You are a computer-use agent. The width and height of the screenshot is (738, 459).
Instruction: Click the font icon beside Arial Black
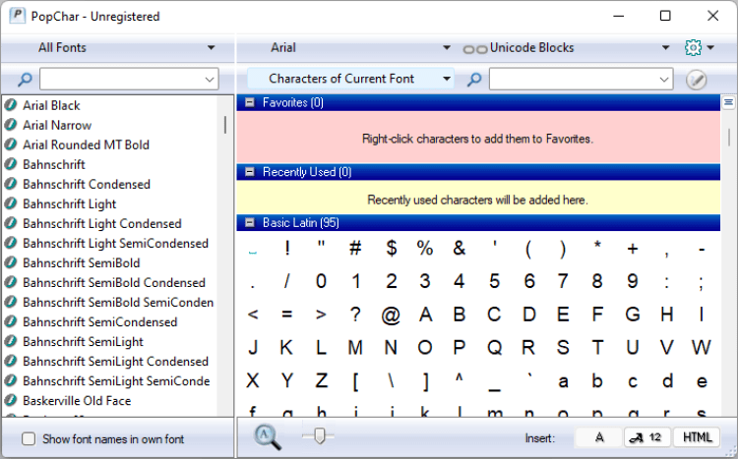pos(11,105)
